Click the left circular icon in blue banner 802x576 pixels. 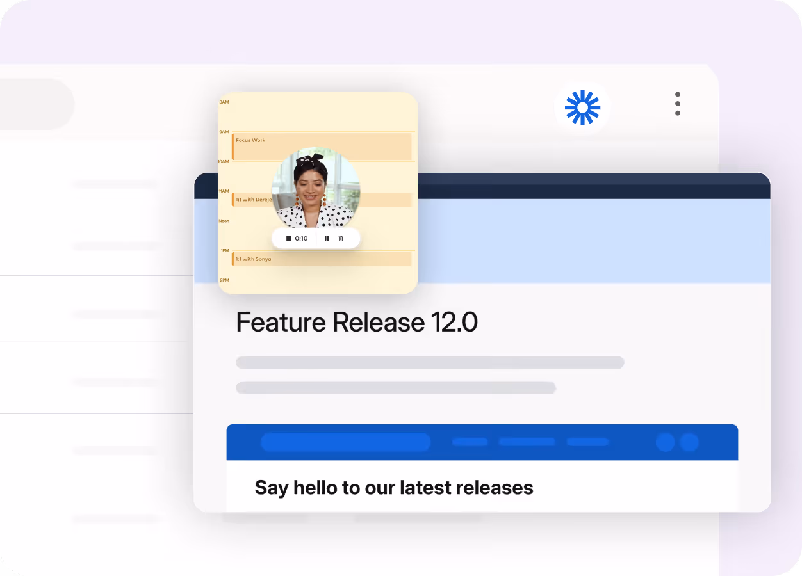click(664, 442)
